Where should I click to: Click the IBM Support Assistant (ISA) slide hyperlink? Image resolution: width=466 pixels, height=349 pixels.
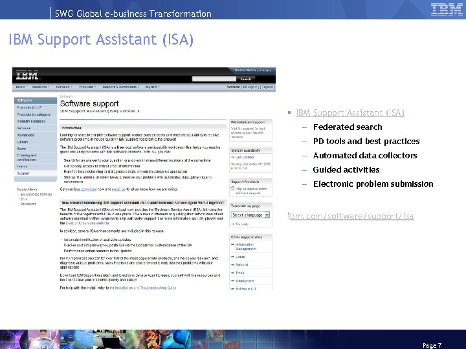click(349, 112)
